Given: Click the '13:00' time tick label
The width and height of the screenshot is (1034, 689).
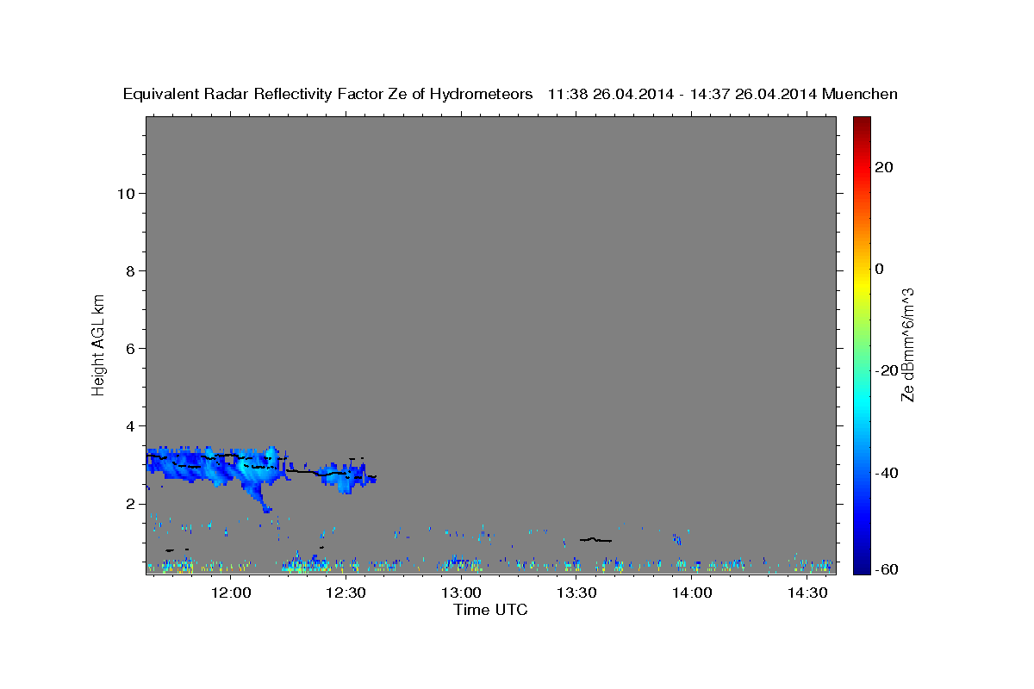Looking at the screenshot, I should click(461, 593).
